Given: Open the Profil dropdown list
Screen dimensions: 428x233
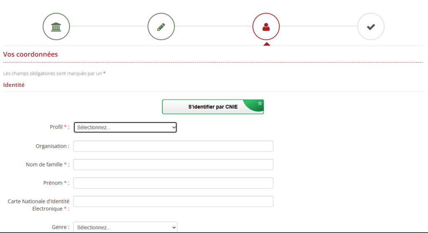Looking at the screenshot, I should 125,128.
